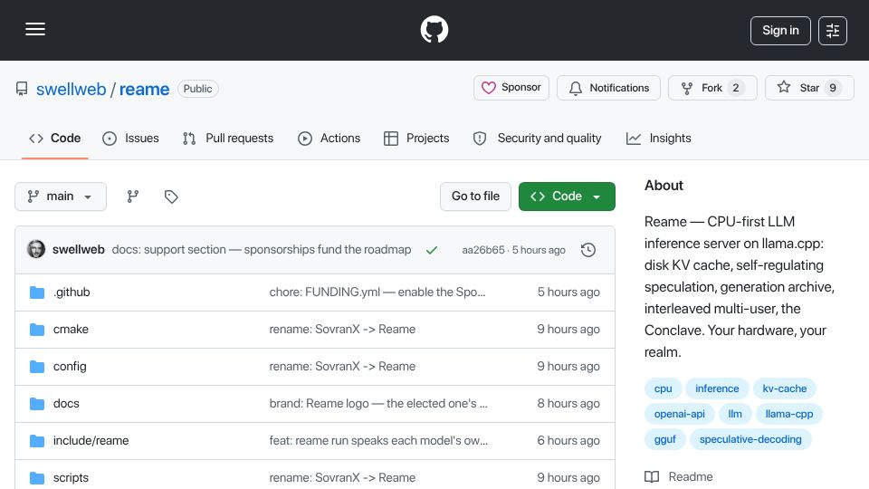869x489 pixels.
Task: Fork the repository
Action: click(712, 88)
